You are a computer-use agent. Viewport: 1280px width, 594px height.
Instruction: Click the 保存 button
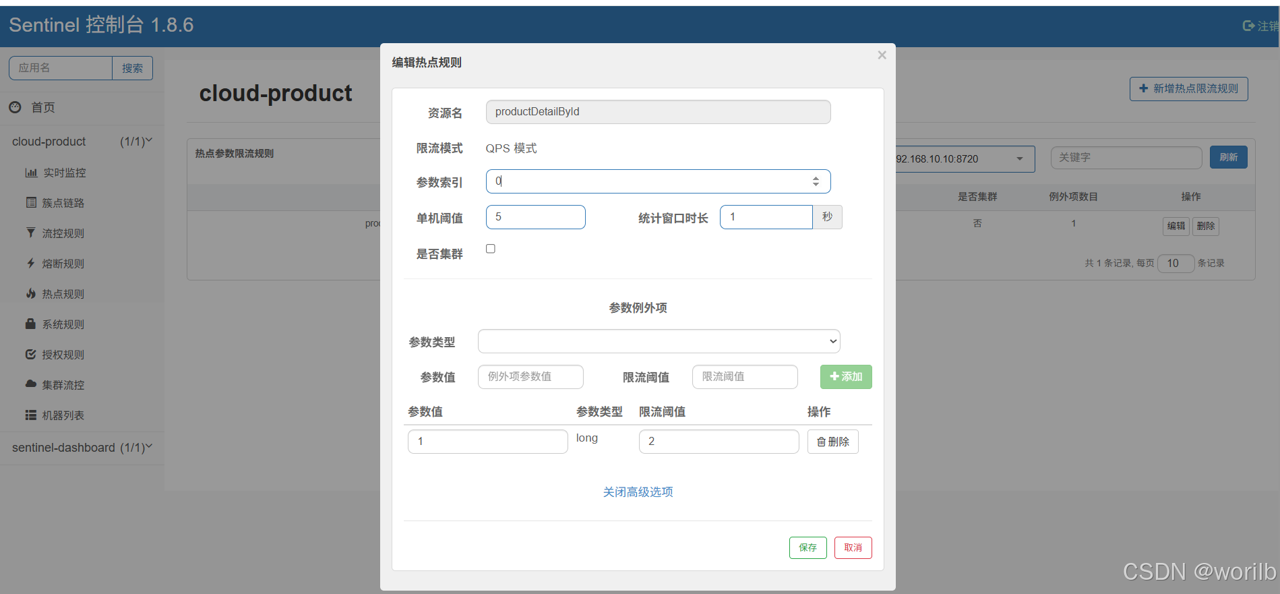click(x=807, y=547)
